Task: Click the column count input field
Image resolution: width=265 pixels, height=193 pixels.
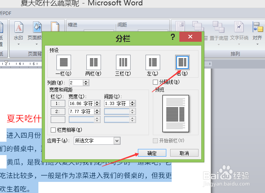Action: 76,83
